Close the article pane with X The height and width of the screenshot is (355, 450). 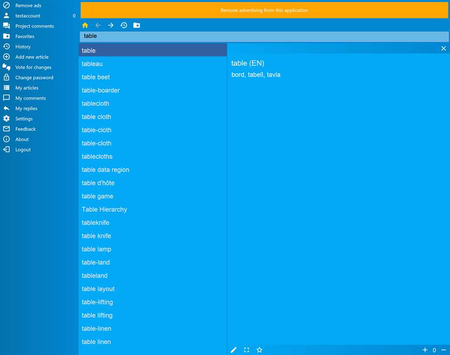pos(443,48)
